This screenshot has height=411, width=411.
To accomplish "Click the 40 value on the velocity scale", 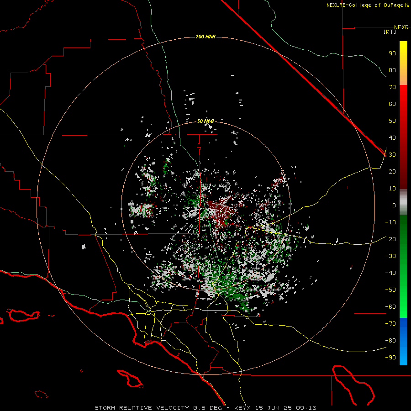I will [x=392, y=138].
